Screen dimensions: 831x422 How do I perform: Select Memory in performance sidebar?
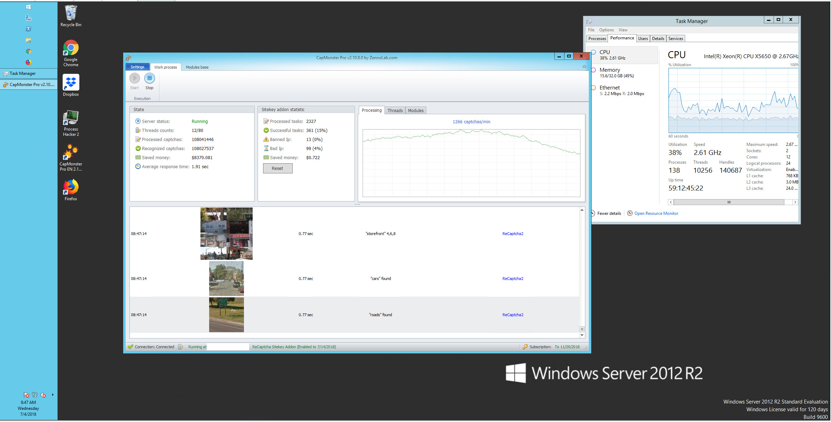(624, 72)
